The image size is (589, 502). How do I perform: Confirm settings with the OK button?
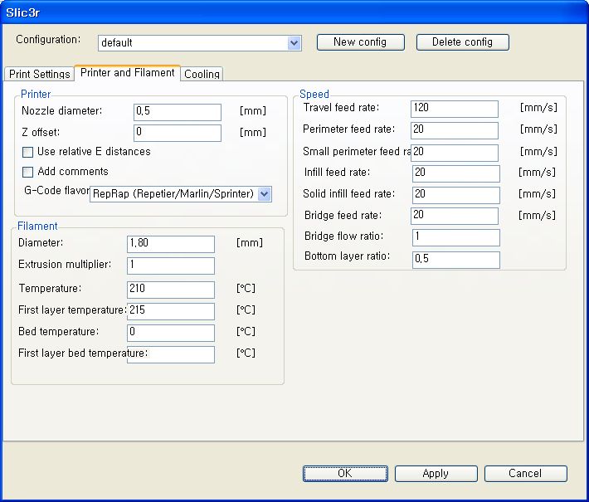[x=344, y=473]
